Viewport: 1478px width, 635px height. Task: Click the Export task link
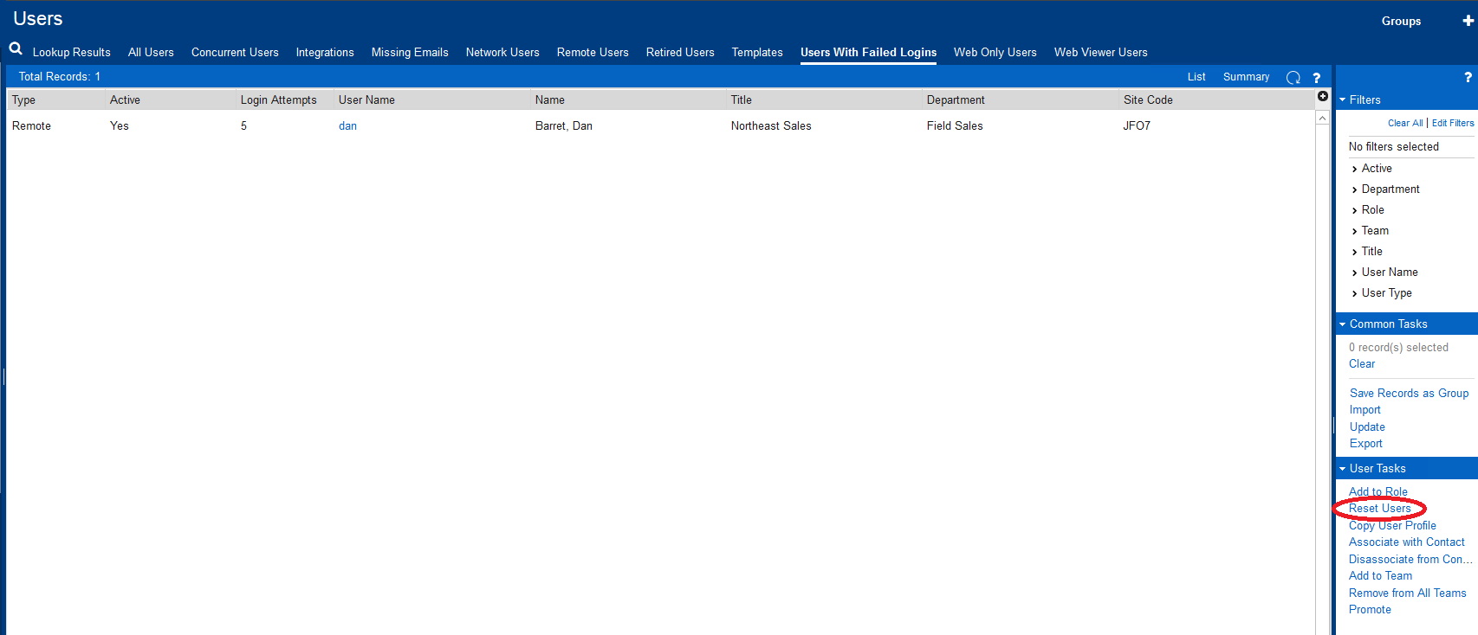click(x=1366, y=444)
